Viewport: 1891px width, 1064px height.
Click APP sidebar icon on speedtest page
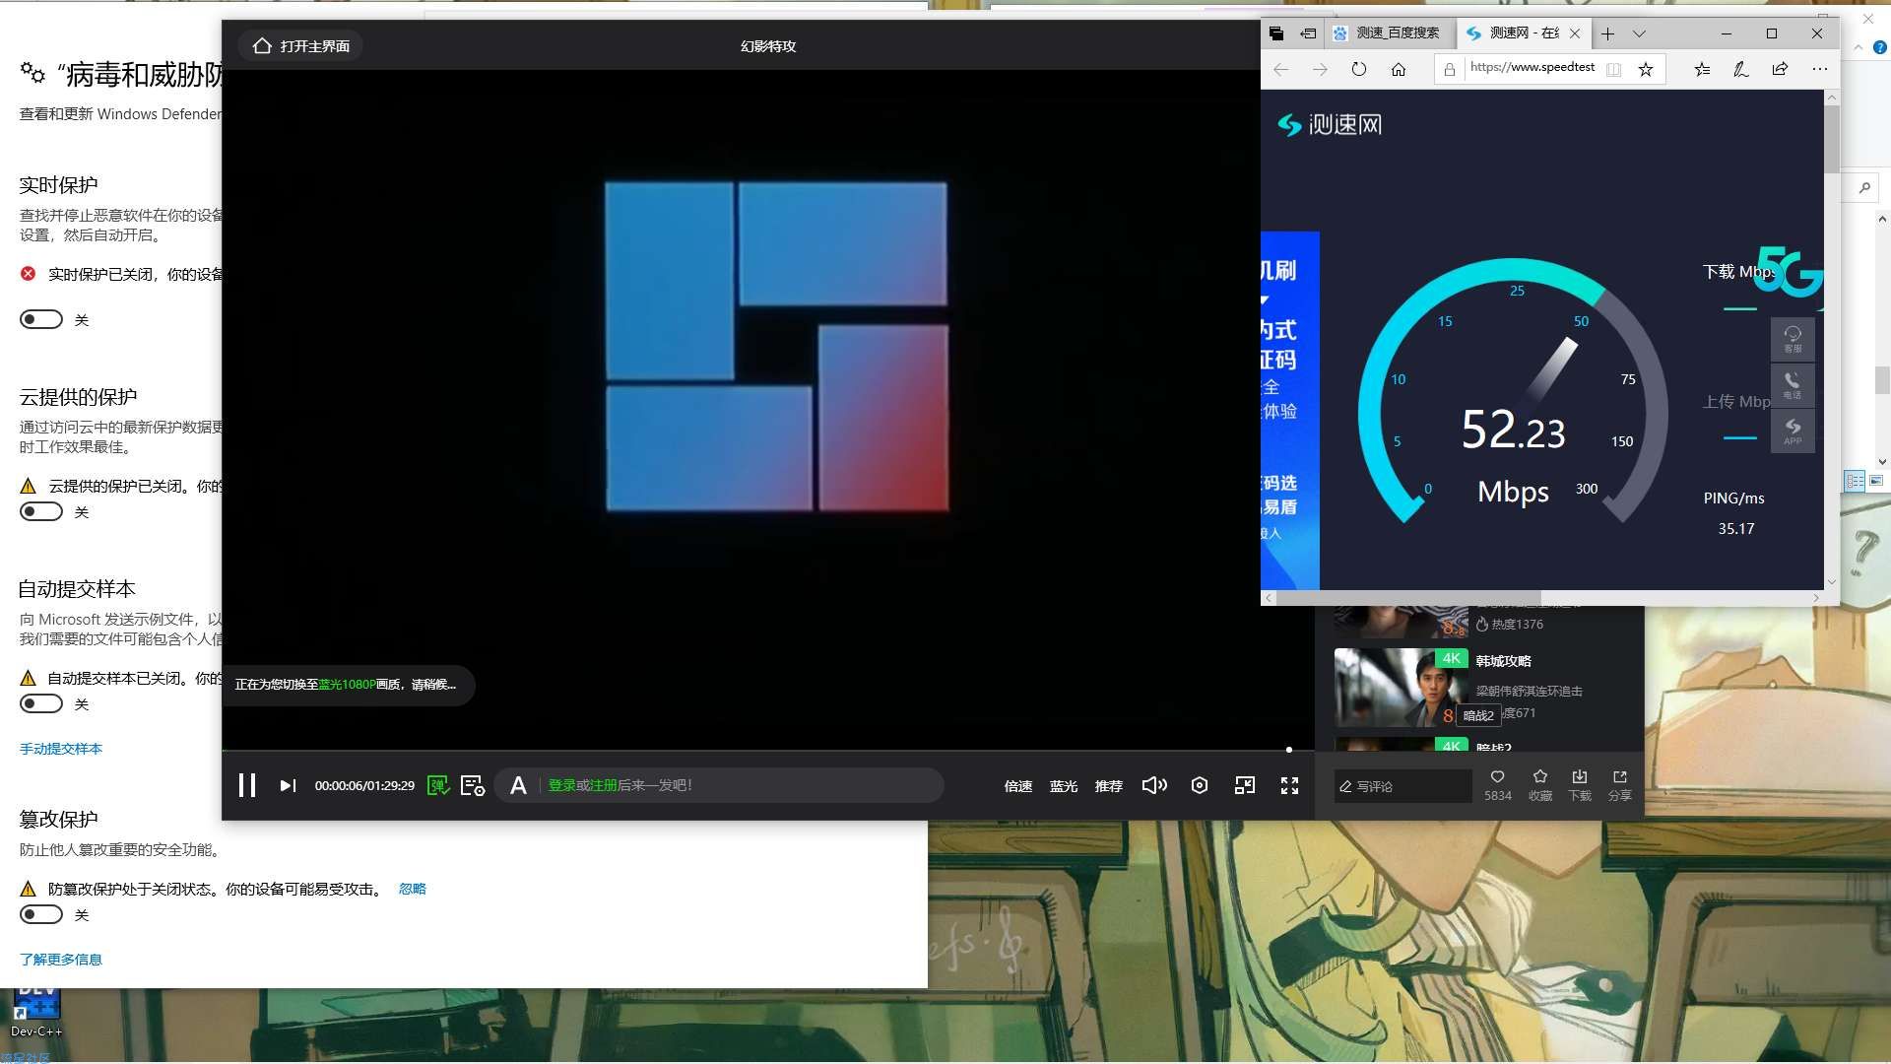(1793, 431)
